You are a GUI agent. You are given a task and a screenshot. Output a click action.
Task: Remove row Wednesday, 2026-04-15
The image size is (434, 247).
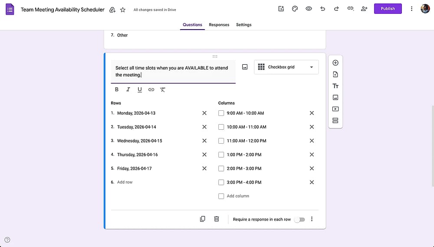[x=204, y=141]
